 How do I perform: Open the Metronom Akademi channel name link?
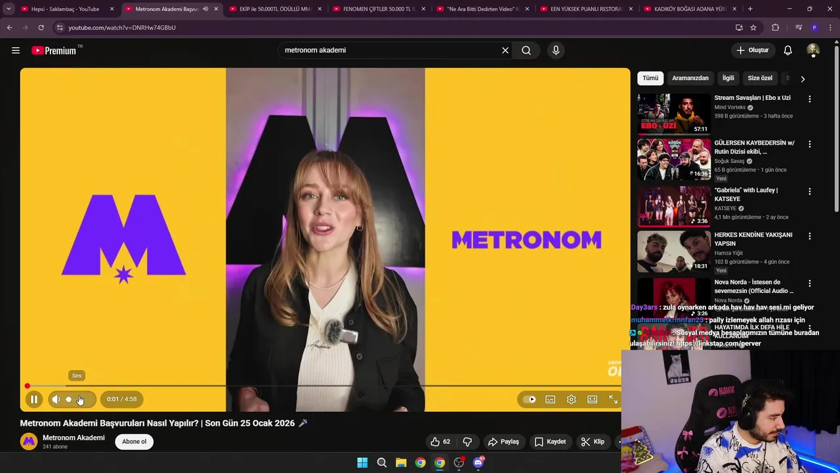[73, 438]
